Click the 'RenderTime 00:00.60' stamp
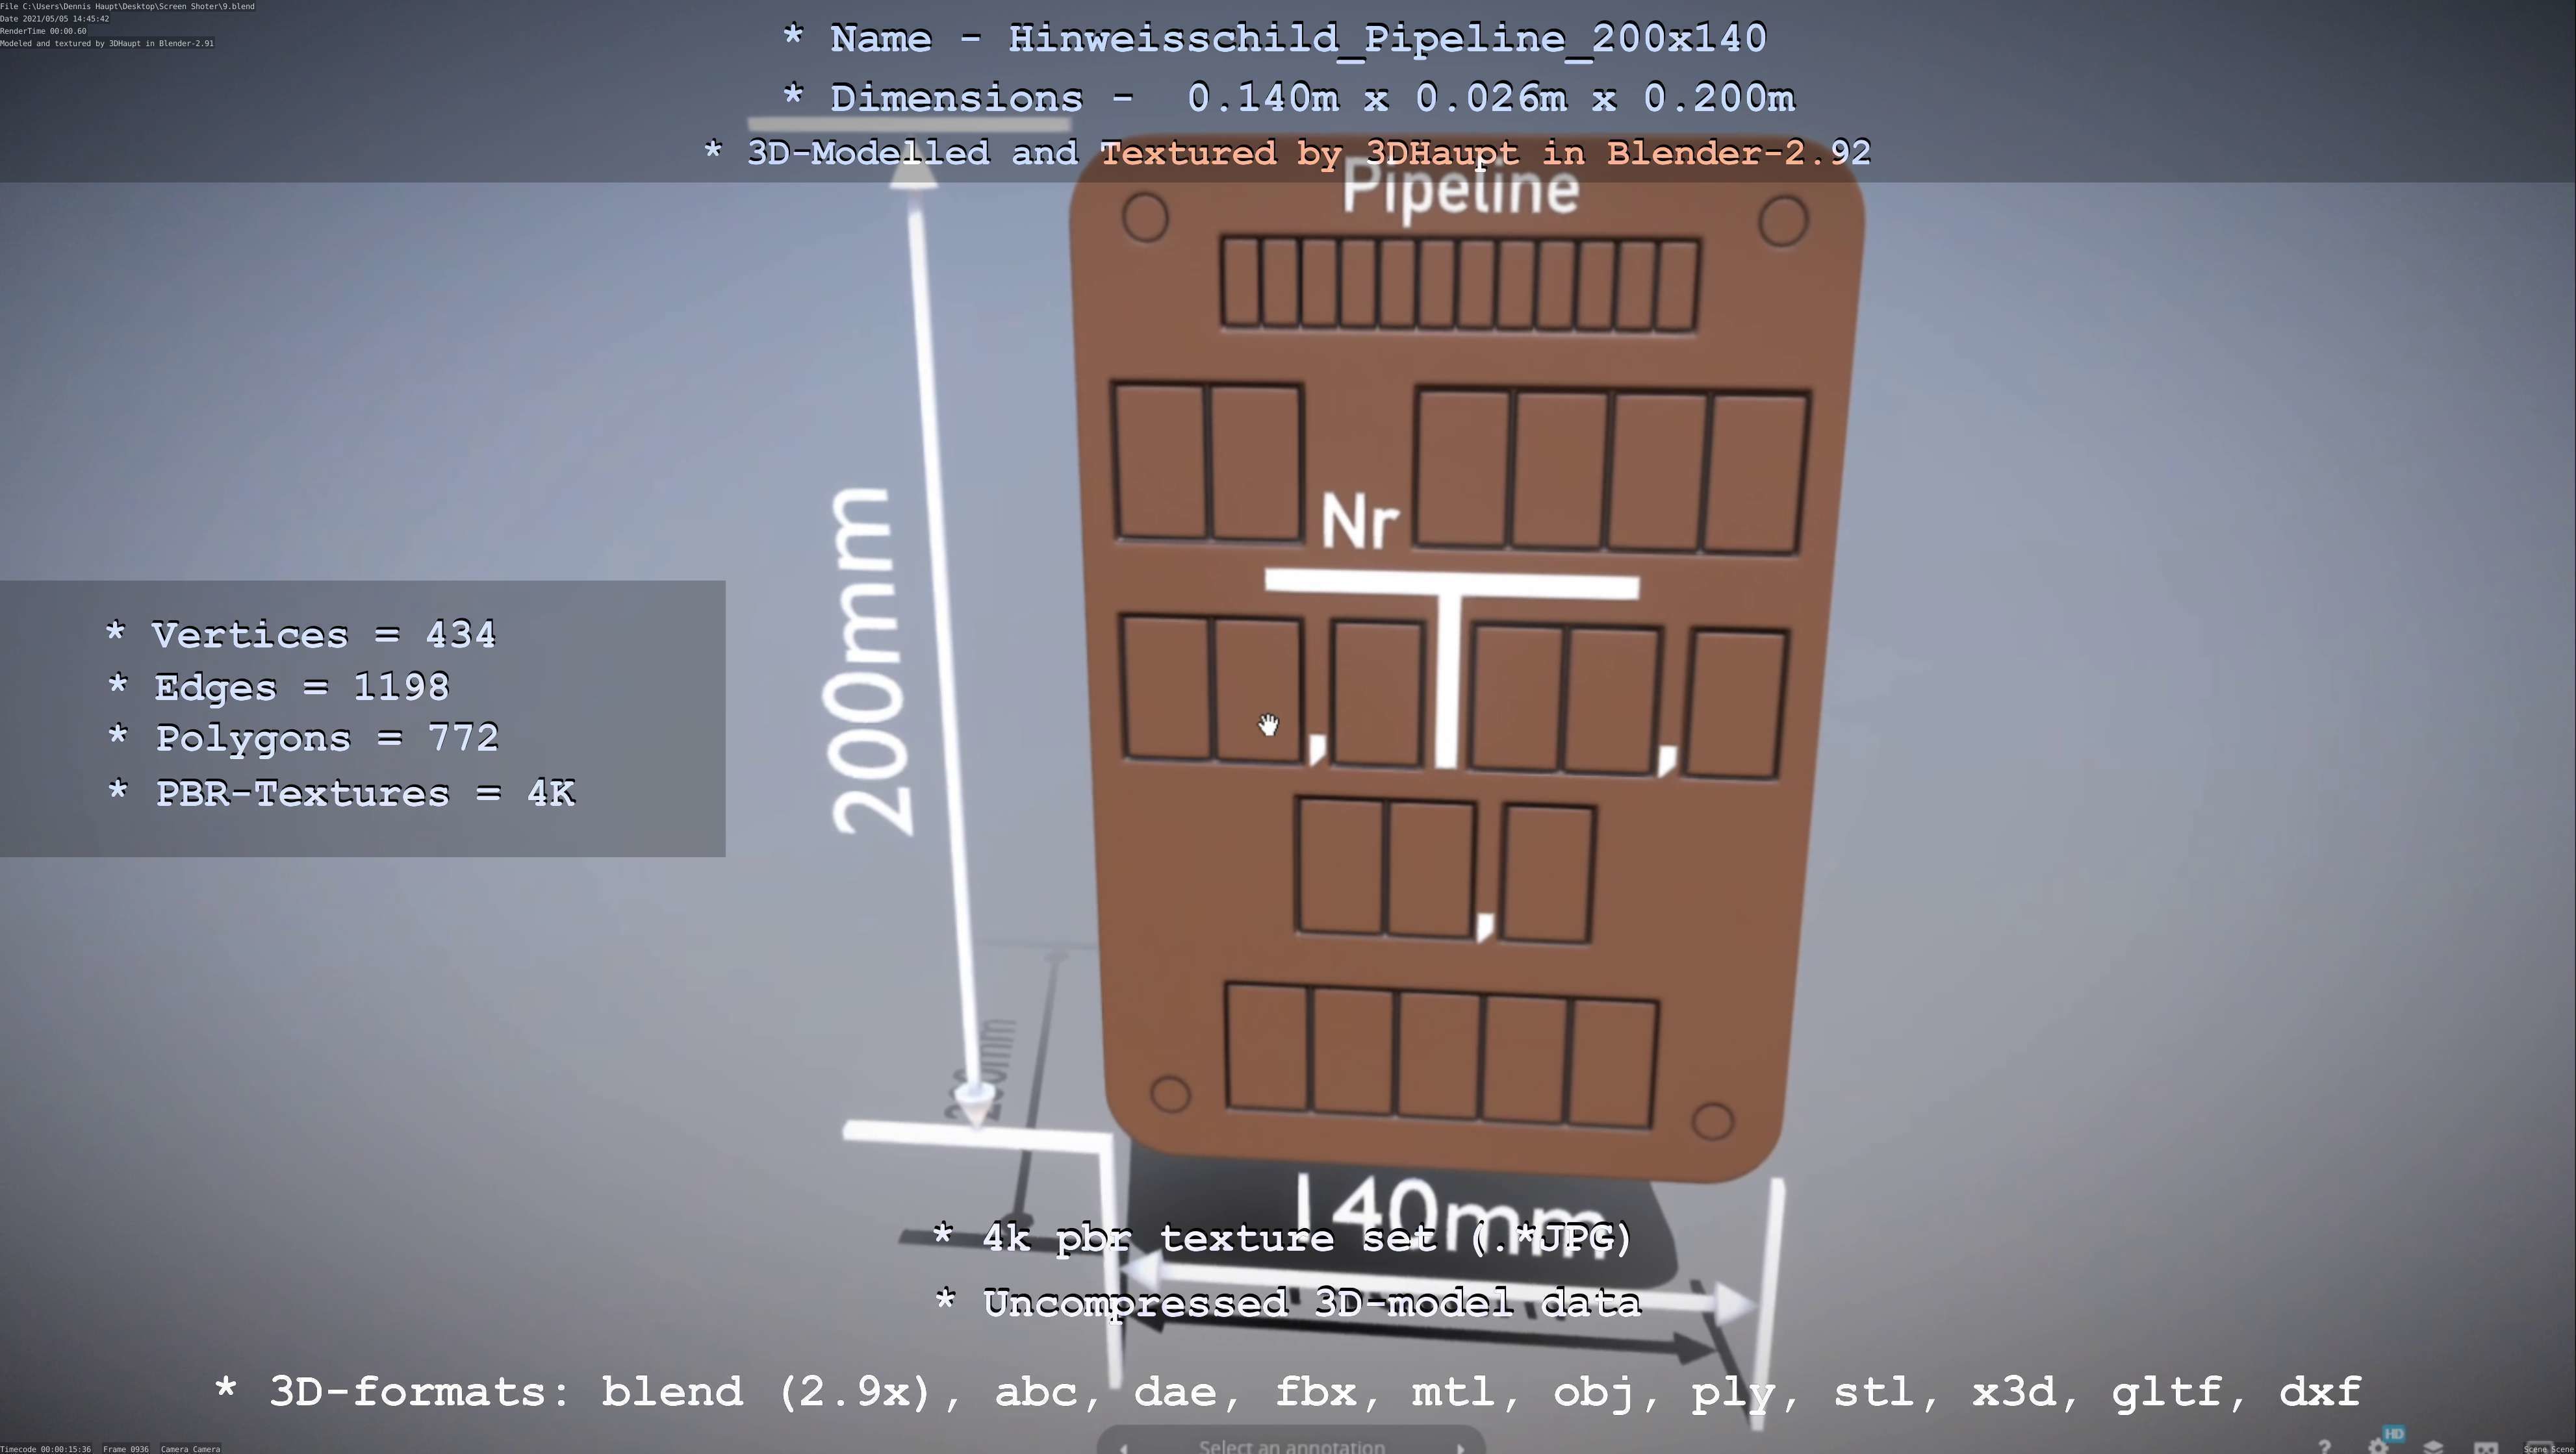 [x=43, y=31]
